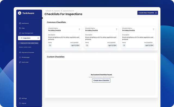Viewport: 174px width, 107px height.
Task: Click the Inspections breadcrumb link
Action: [x=57, y=11]
